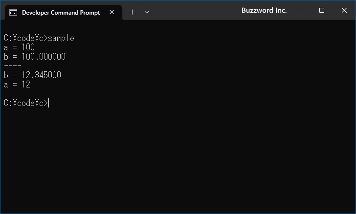Screen dimensions: 356x214
Task: Click the output line b = 12.345000
Action: (x=32, y=75)
